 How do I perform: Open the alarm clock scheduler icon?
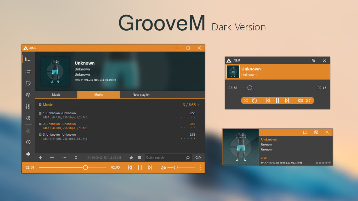tap(28, 118)
